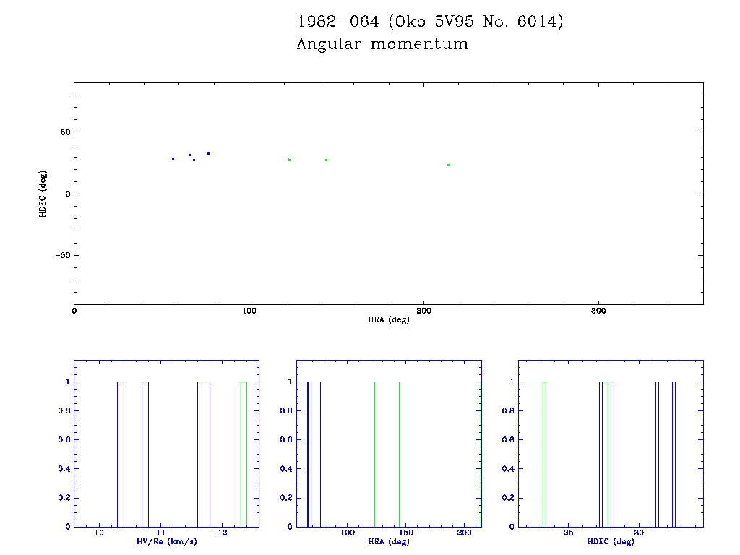Select the leftmost blue data point in the scatter plot
Image resolution: width=740 pixels, height=555 pixels.
click(x=173, y=159)
